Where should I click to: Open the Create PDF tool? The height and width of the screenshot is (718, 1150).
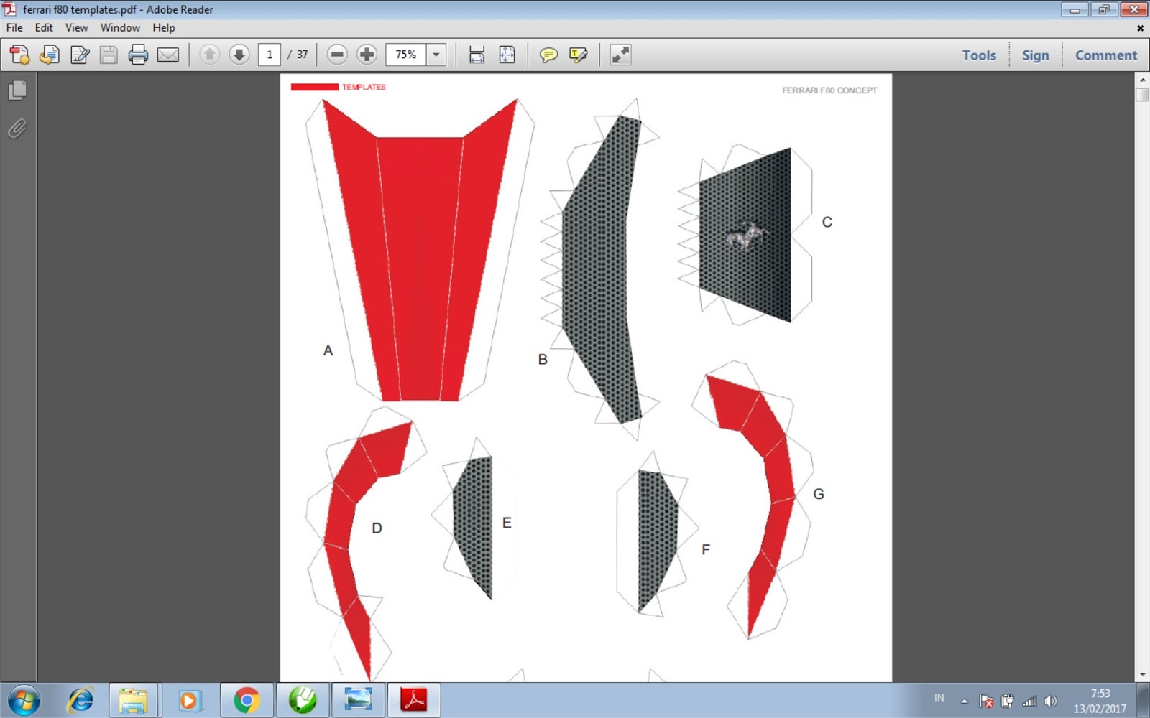pyautogui.click(x=19, y=54)
